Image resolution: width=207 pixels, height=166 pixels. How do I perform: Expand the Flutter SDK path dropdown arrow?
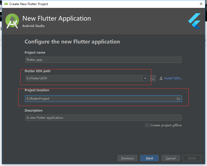point(145,78)
